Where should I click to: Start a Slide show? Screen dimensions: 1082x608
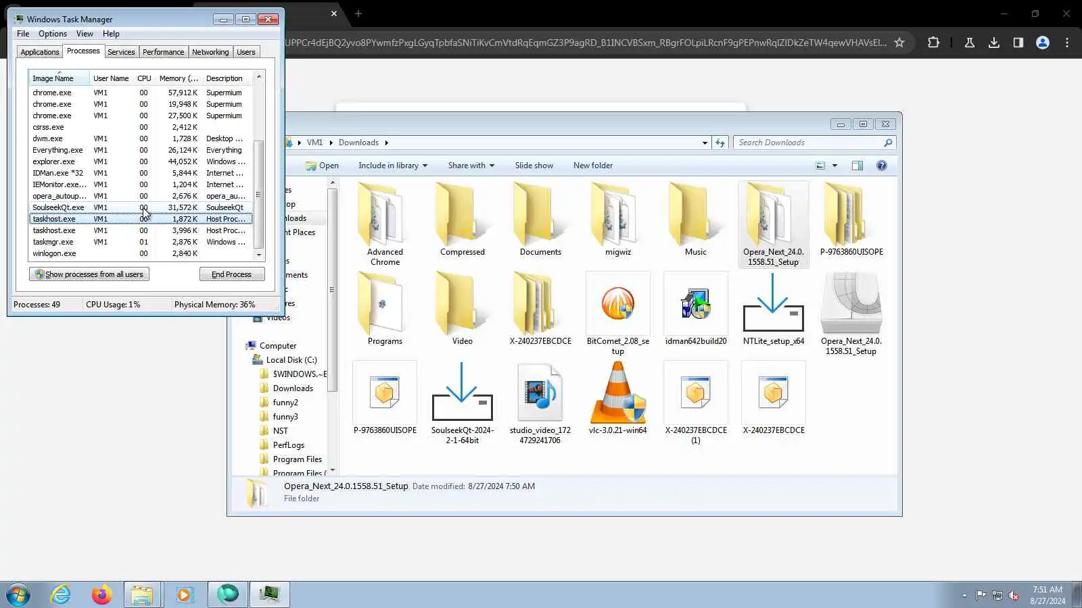[534, 166]
